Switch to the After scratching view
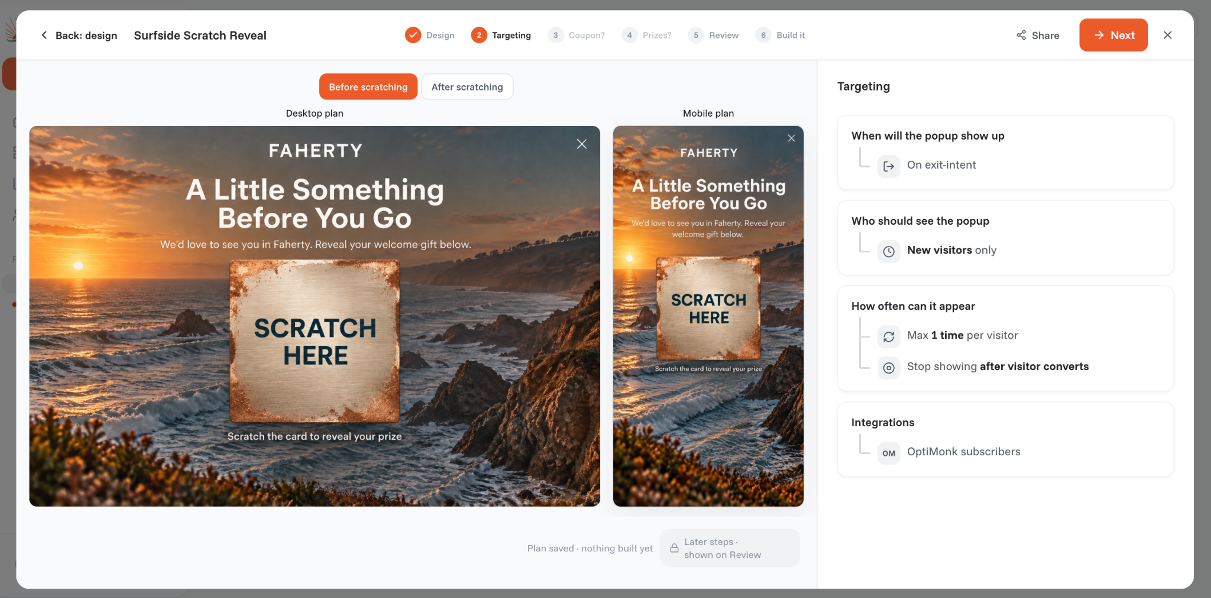 (x=467, y=86)
